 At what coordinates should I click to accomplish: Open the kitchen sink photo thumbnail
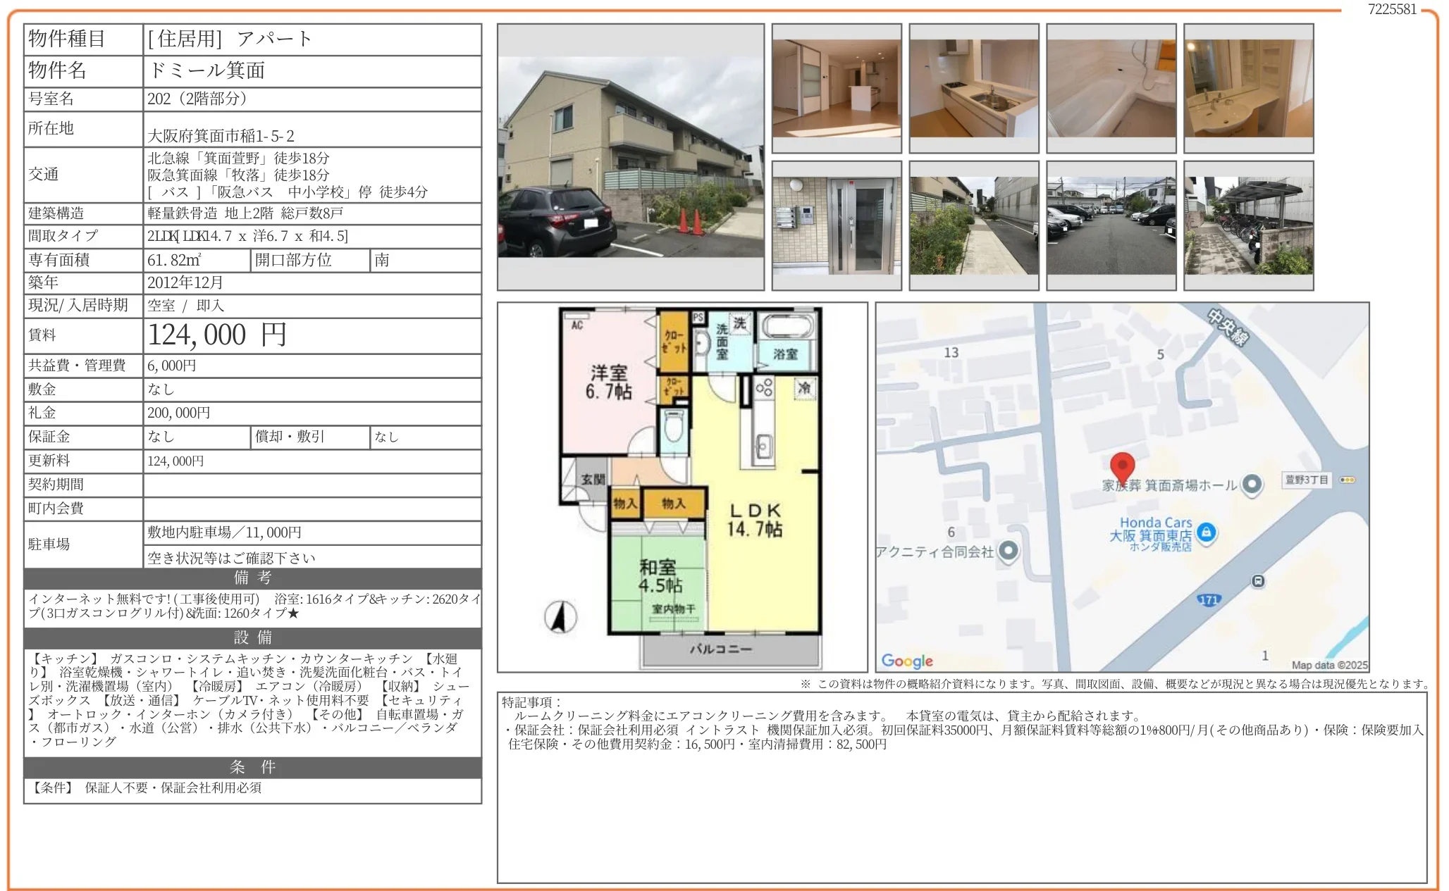973,88
